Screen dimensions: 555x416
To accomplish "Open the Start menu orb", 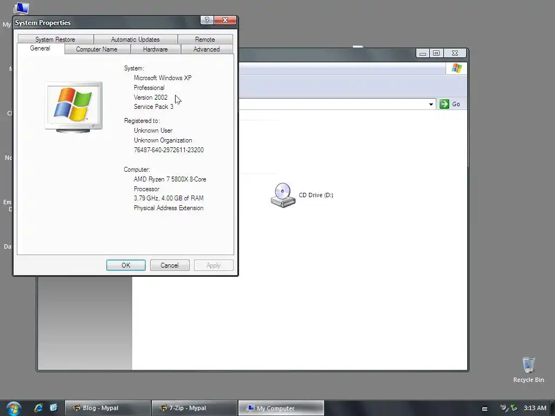I will tap(14, 408).
